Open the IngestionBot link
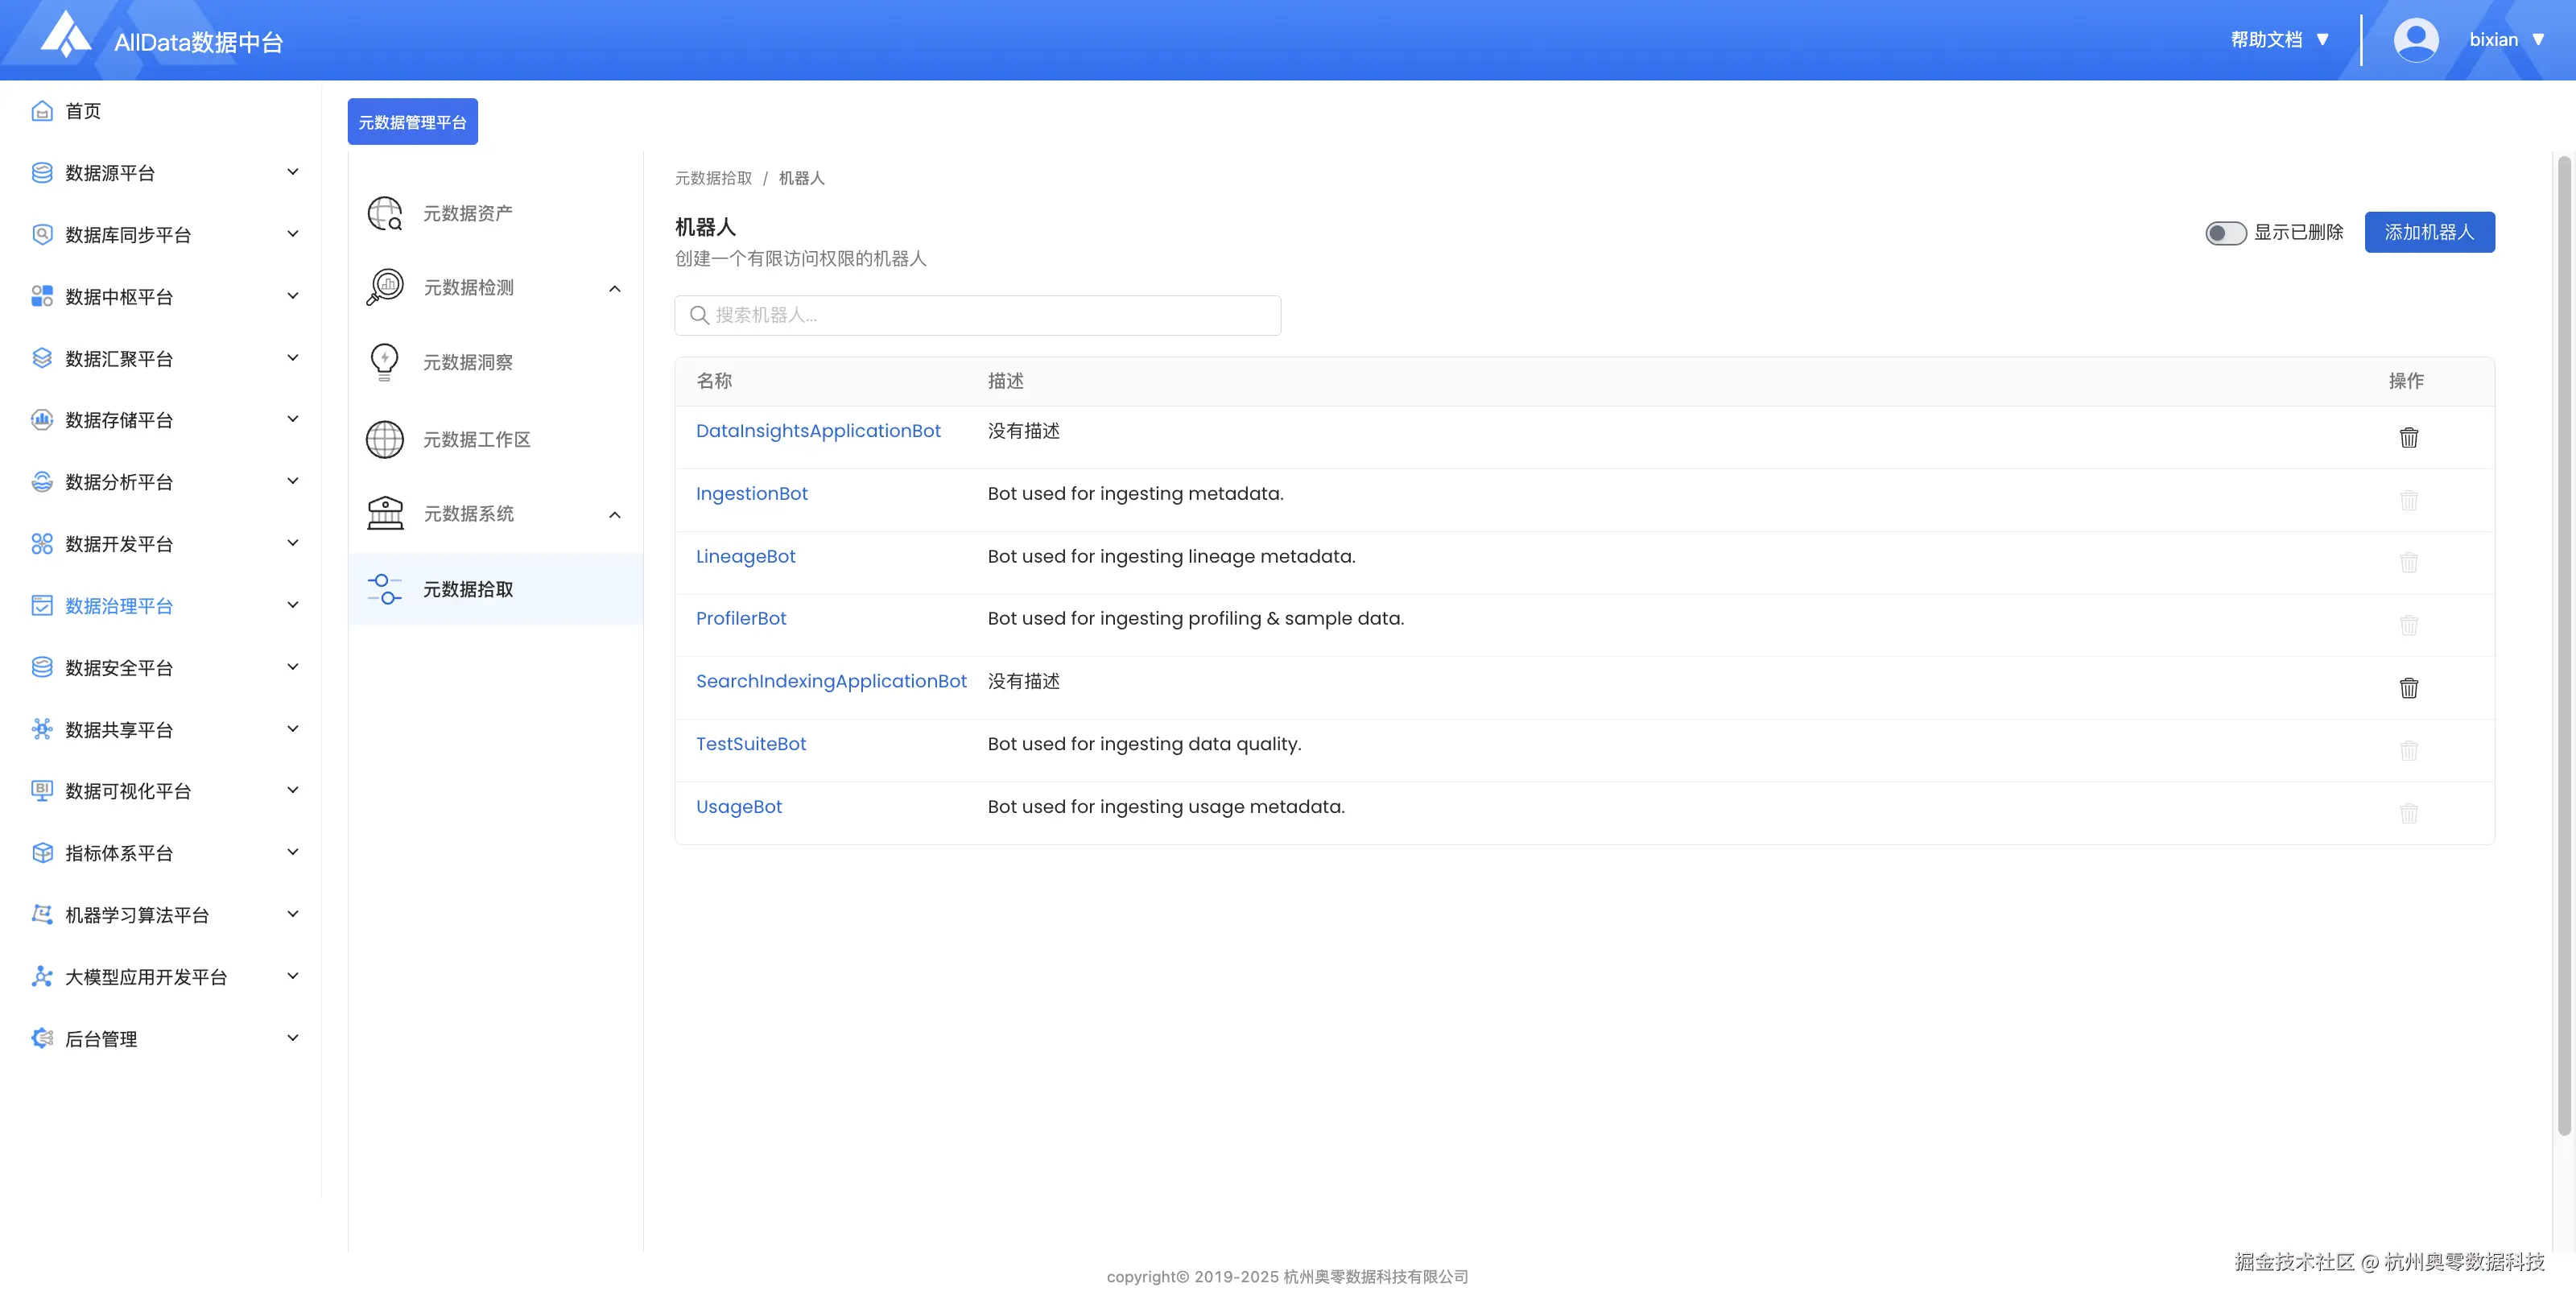 coord(751,494)
